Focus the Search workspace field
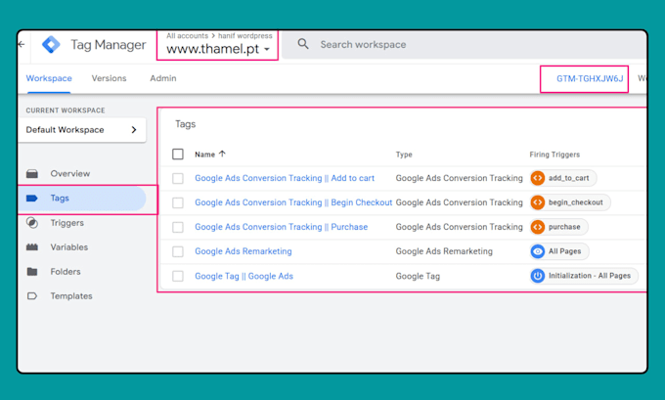Screen dimensions: 665x400 (x=465, y=45)
